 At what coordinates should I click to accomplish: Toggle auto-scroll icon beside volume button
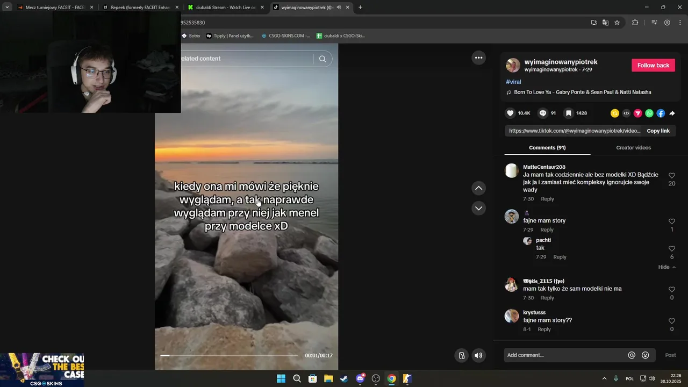(462, 355)
